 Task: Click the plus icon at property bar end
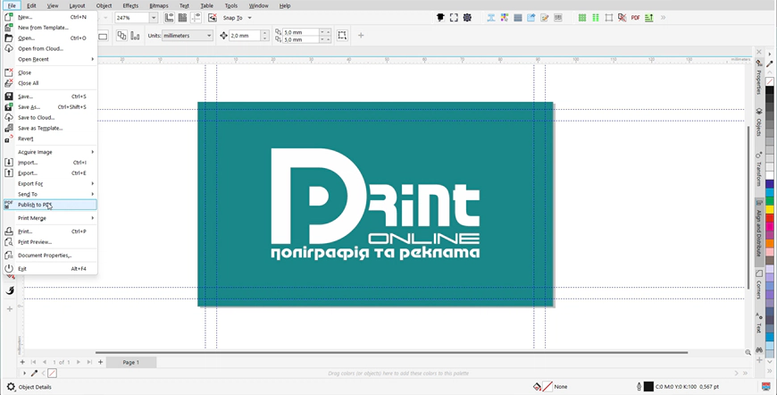pyautogui.click(x=361, y=36)
